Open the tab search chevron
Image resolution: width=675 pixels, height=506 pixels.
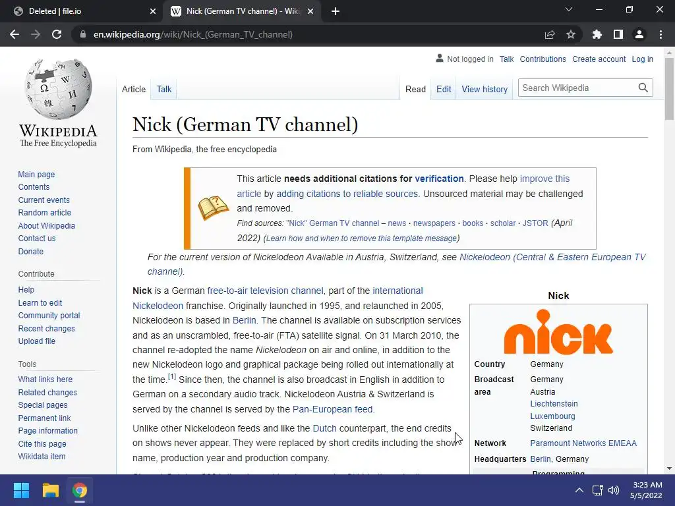(x=569, y=9)
